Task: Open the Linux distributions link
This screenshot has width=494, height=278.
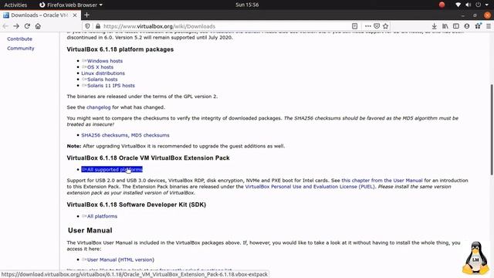Action: (x=103, y=73)
